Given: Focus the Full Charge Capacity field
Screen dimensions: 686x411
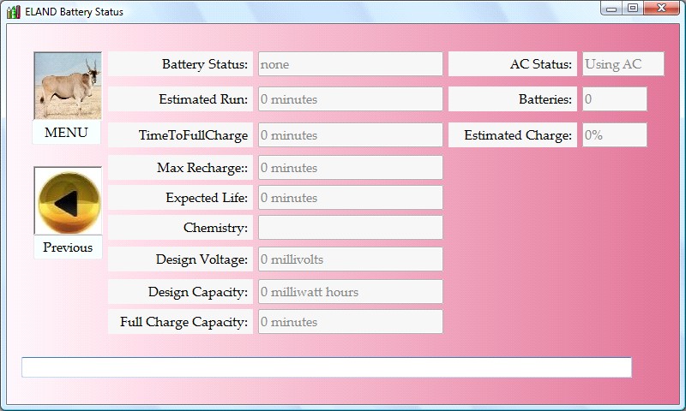Looking at the screenshot, I should click(350, 322).
